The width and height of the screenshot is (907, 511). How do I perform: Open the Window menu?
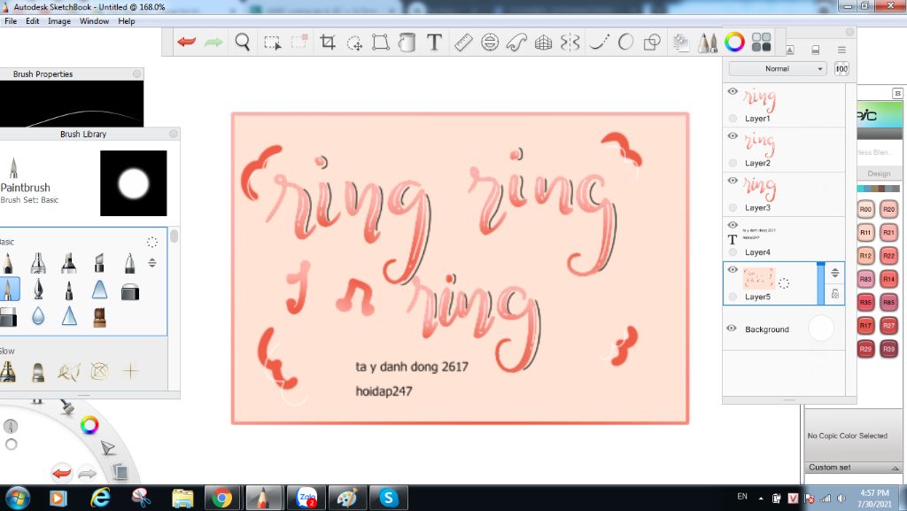(94, 20)
